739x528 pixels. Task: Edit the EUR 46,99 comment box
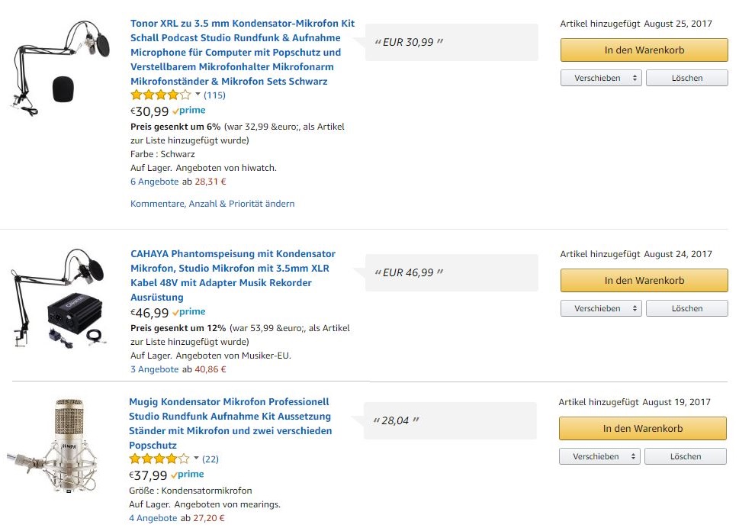point(451,273)
